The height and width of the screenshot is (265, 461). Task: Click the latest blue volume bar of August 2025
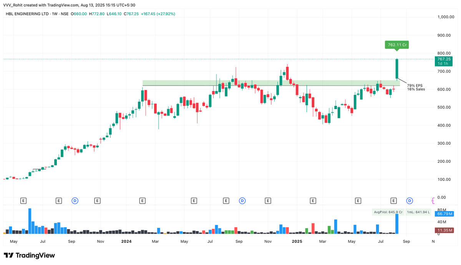[x=397, y=224]
